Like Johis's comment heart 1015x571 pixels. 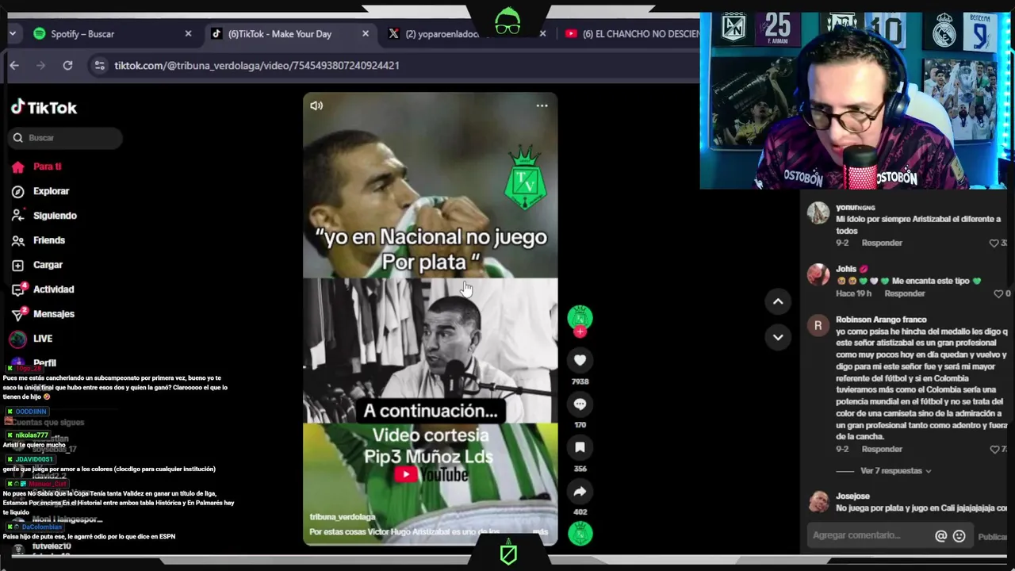click(x=998, y=293)
